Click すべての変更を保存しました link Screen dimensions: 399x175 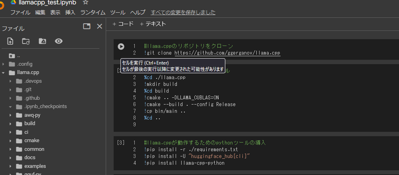point(183,12)
